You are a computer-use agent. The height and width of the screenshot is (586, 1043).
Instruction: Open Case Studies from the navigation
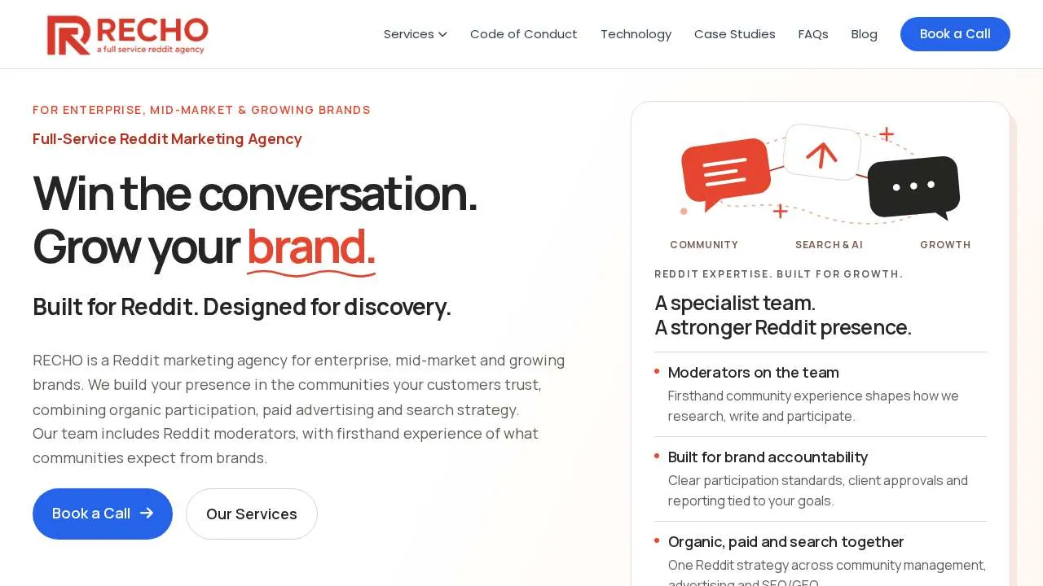coord(735,34)
